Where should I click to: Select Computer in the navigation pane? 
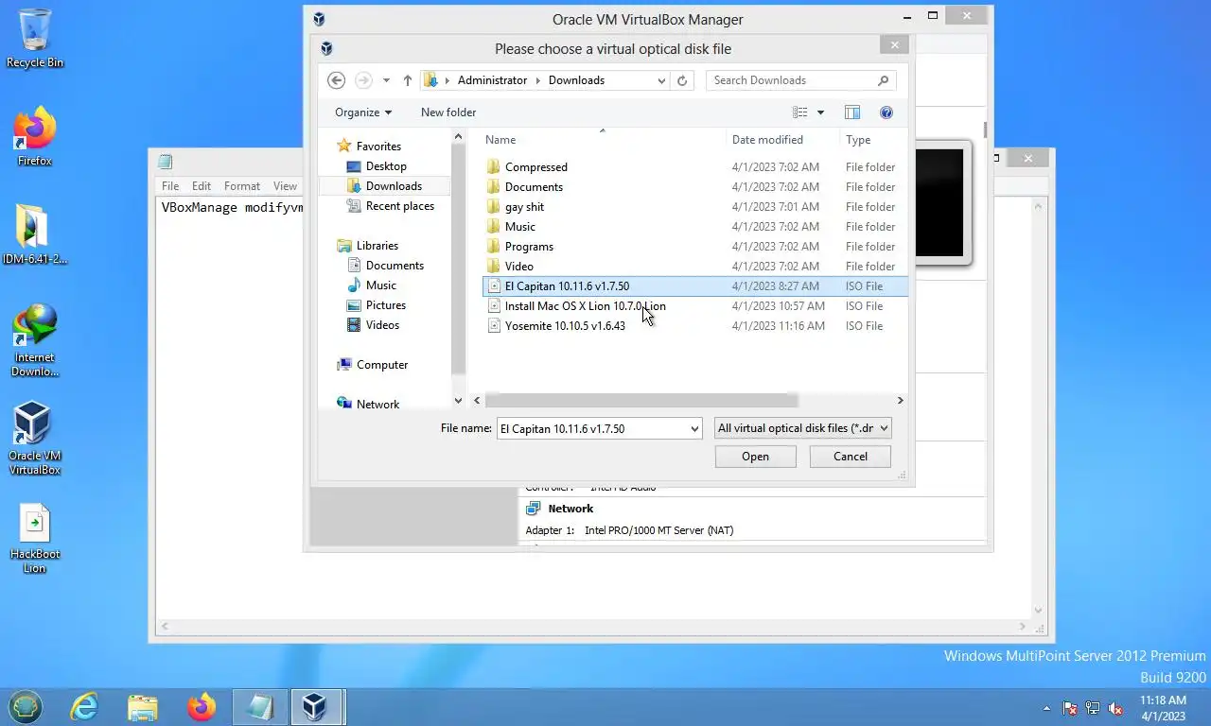tap(382, 365)
